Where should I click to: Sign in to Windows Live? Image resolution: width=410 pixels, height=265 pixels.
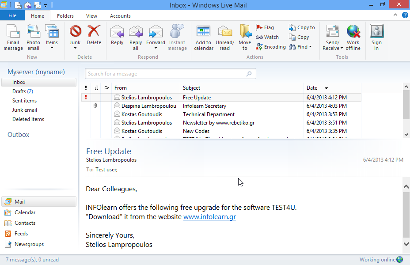(x=376, y=38)
